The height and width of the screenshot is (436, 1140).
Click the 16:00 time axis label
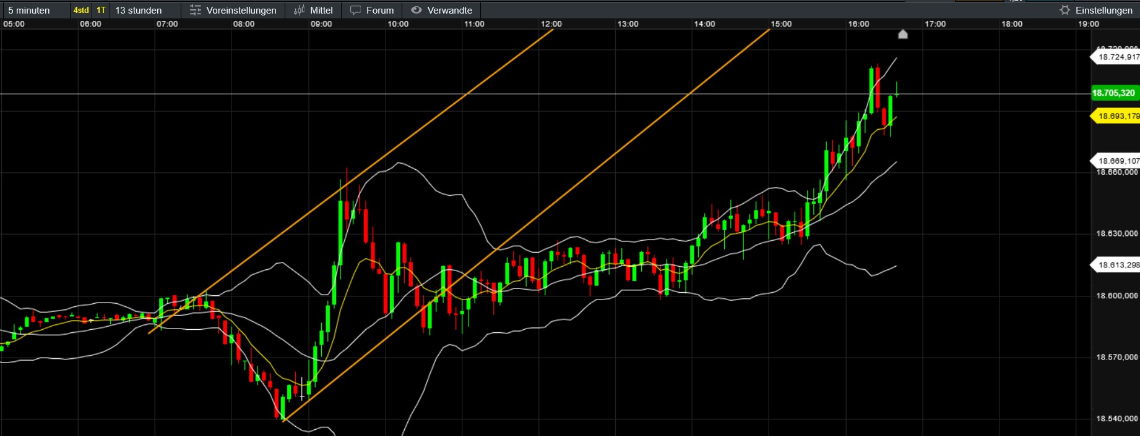(858, 24)
